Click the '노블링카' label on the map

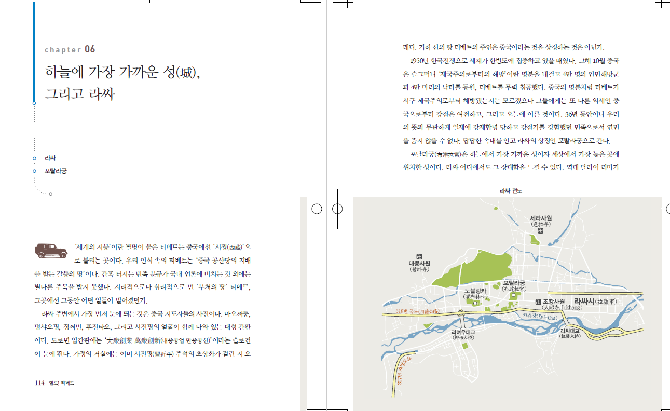(475, 291)
